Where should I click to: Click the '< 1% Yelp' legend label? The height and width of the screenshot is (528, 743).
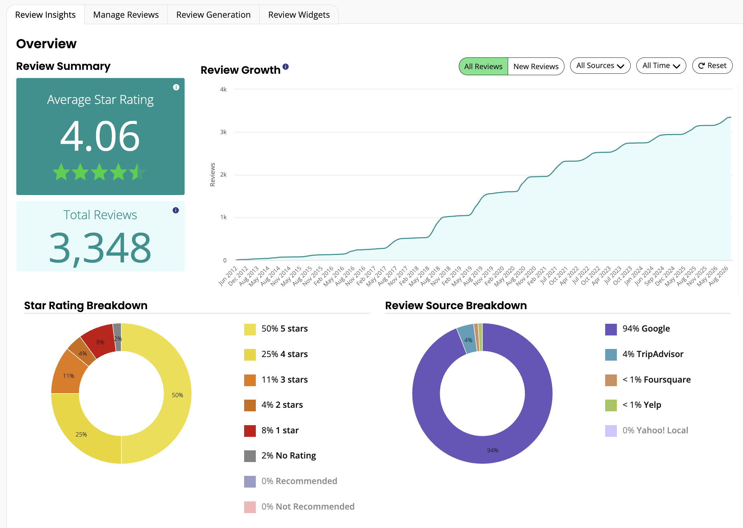(642, 405)
